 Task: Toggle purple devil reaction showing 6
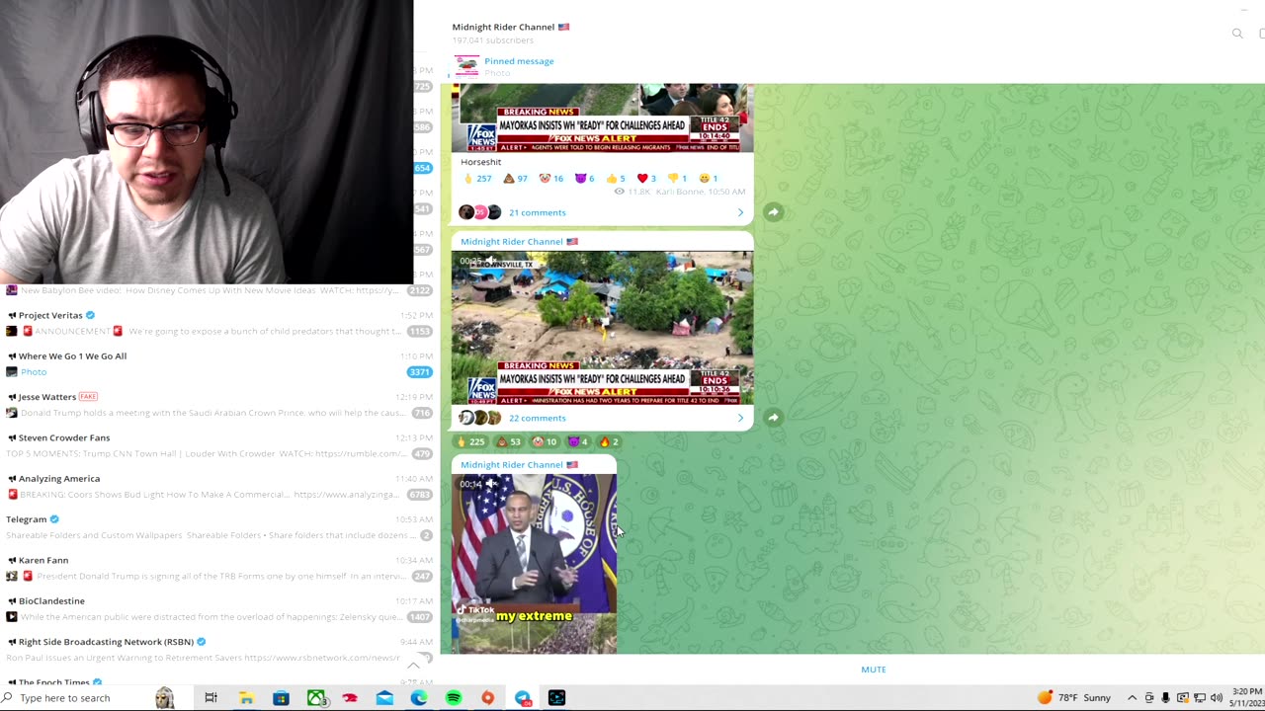(x=584, y=179)
